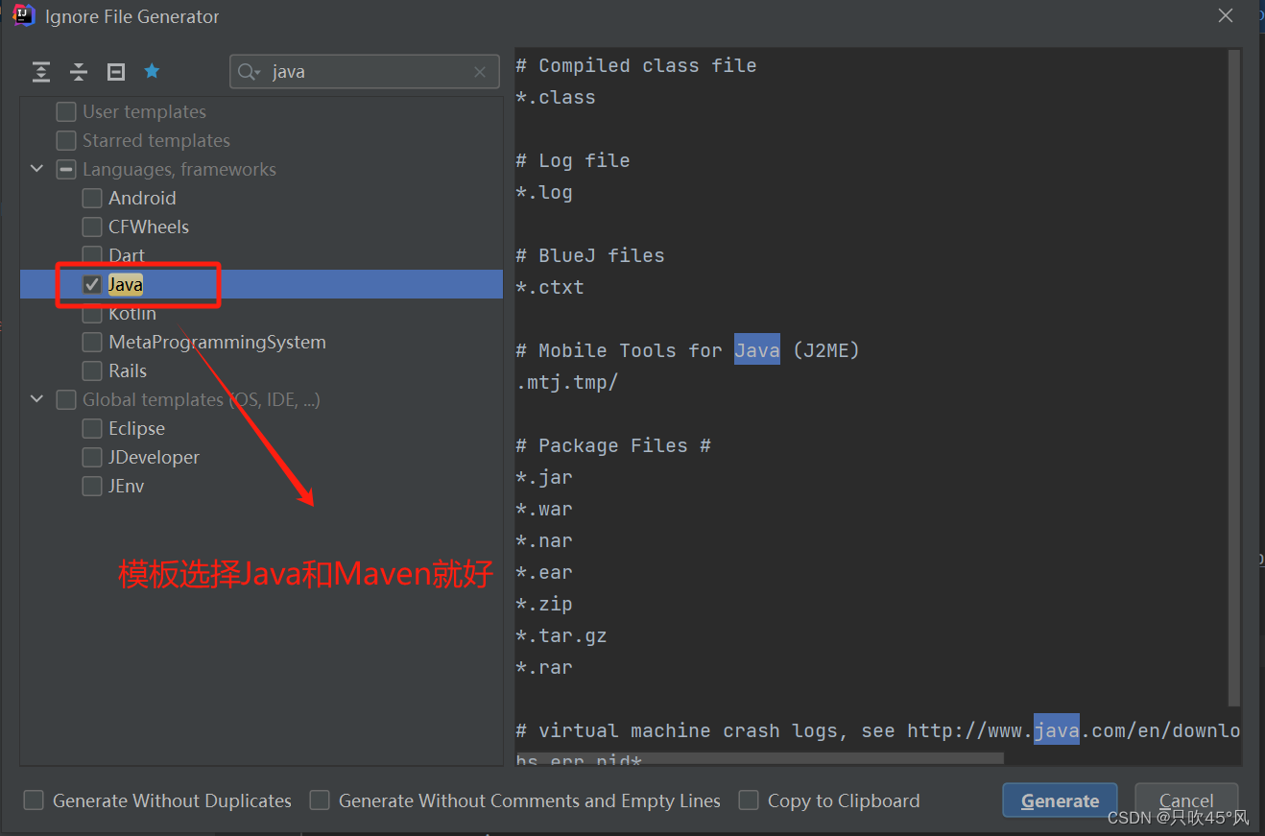
Task: Check the Starred templates checkbox
Action: point(66,141)
